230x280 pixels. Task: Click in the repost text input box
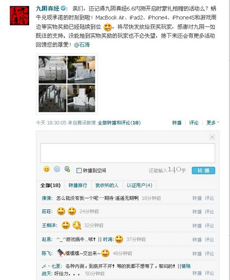(x=128, y=153)
